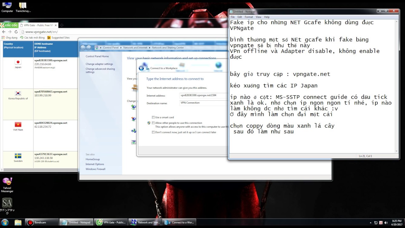Open Notepad Format menu
The width and height of the screenshot is (405, 228).
(249, 17)
